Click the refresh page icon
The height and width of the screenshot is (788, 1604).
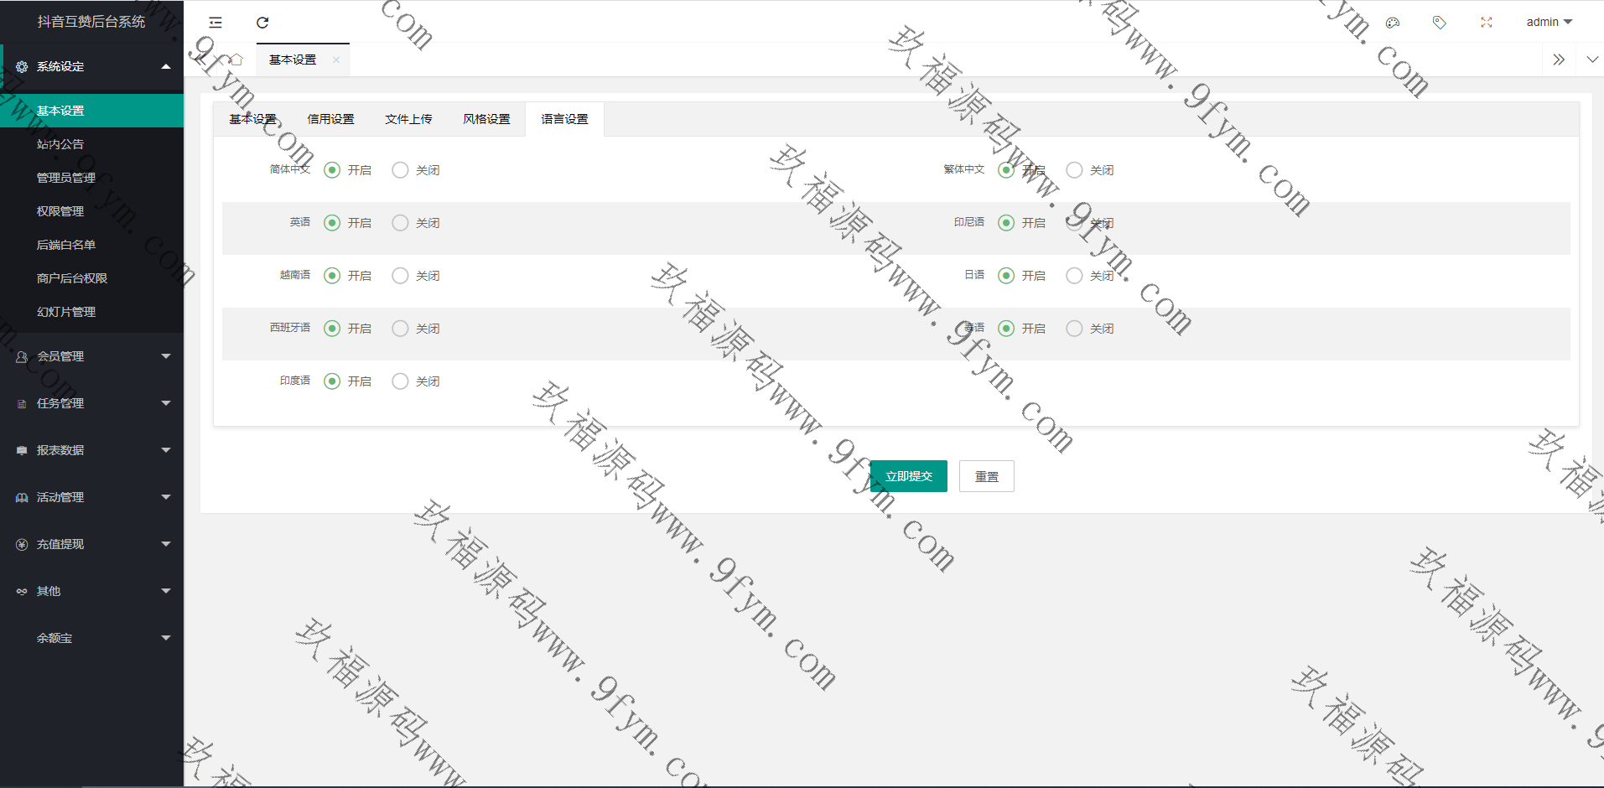pos(262,23)
